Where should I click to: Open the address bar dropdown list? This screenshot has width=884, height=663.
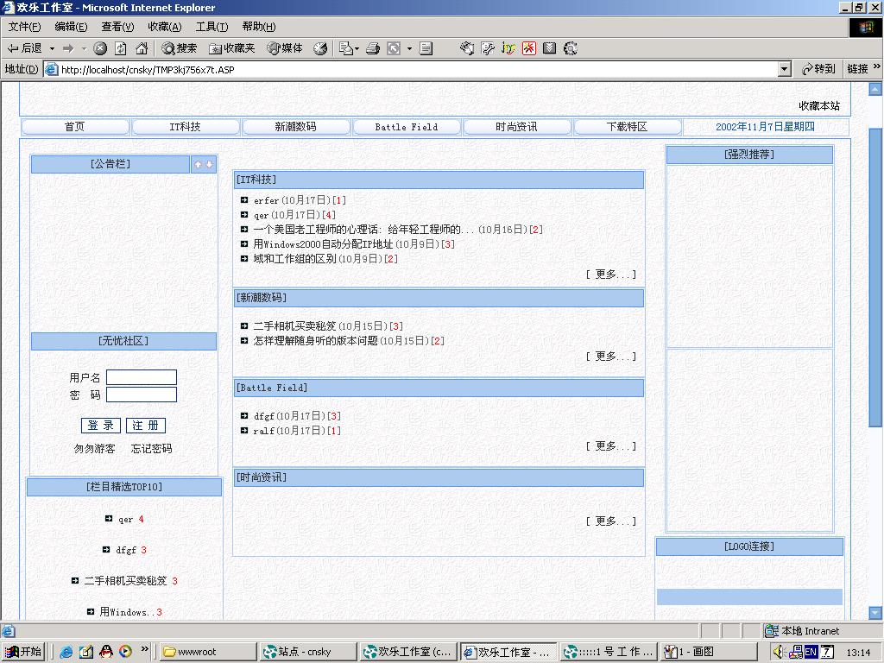click(x=784, y=69)
